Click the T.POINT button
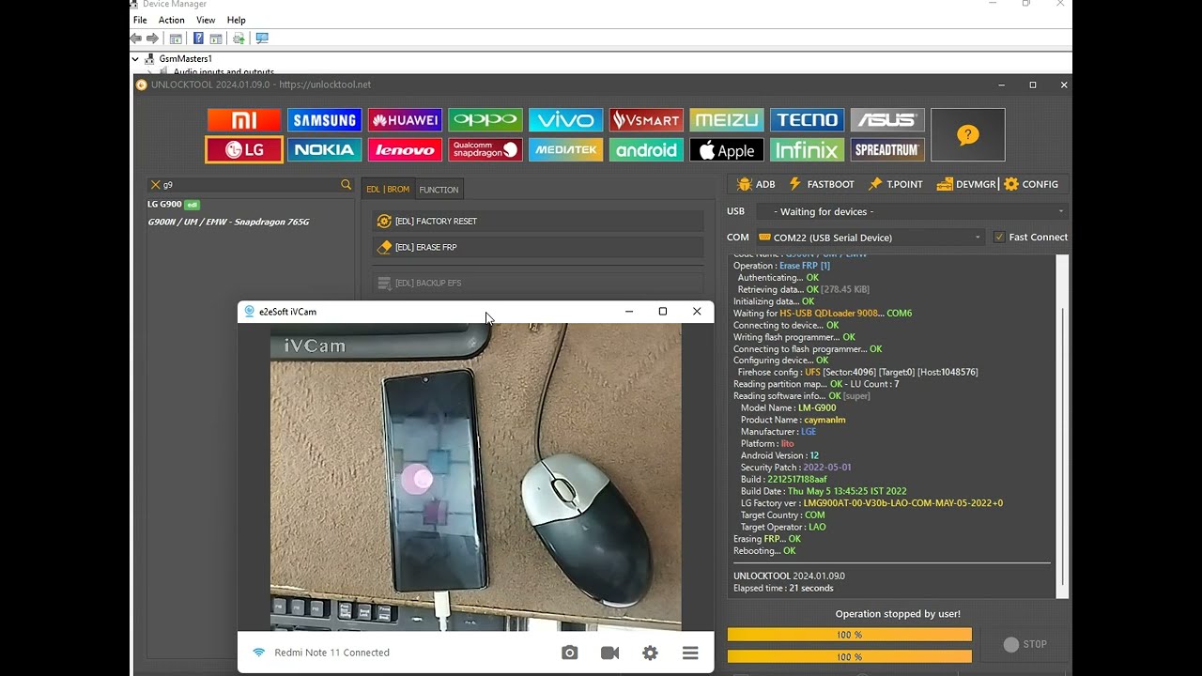The width and height of the screenshot is (1202, 676). pyautogui.click(x=896, y=184)
